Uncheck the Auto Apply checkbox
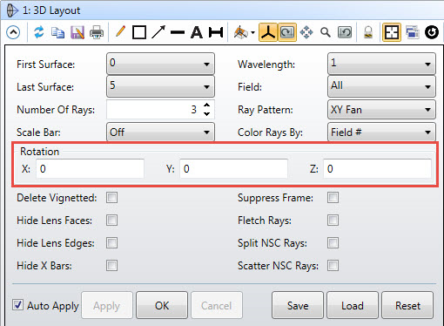The height and width of the screenshot is (326, 444). click(x=17, y=305)
